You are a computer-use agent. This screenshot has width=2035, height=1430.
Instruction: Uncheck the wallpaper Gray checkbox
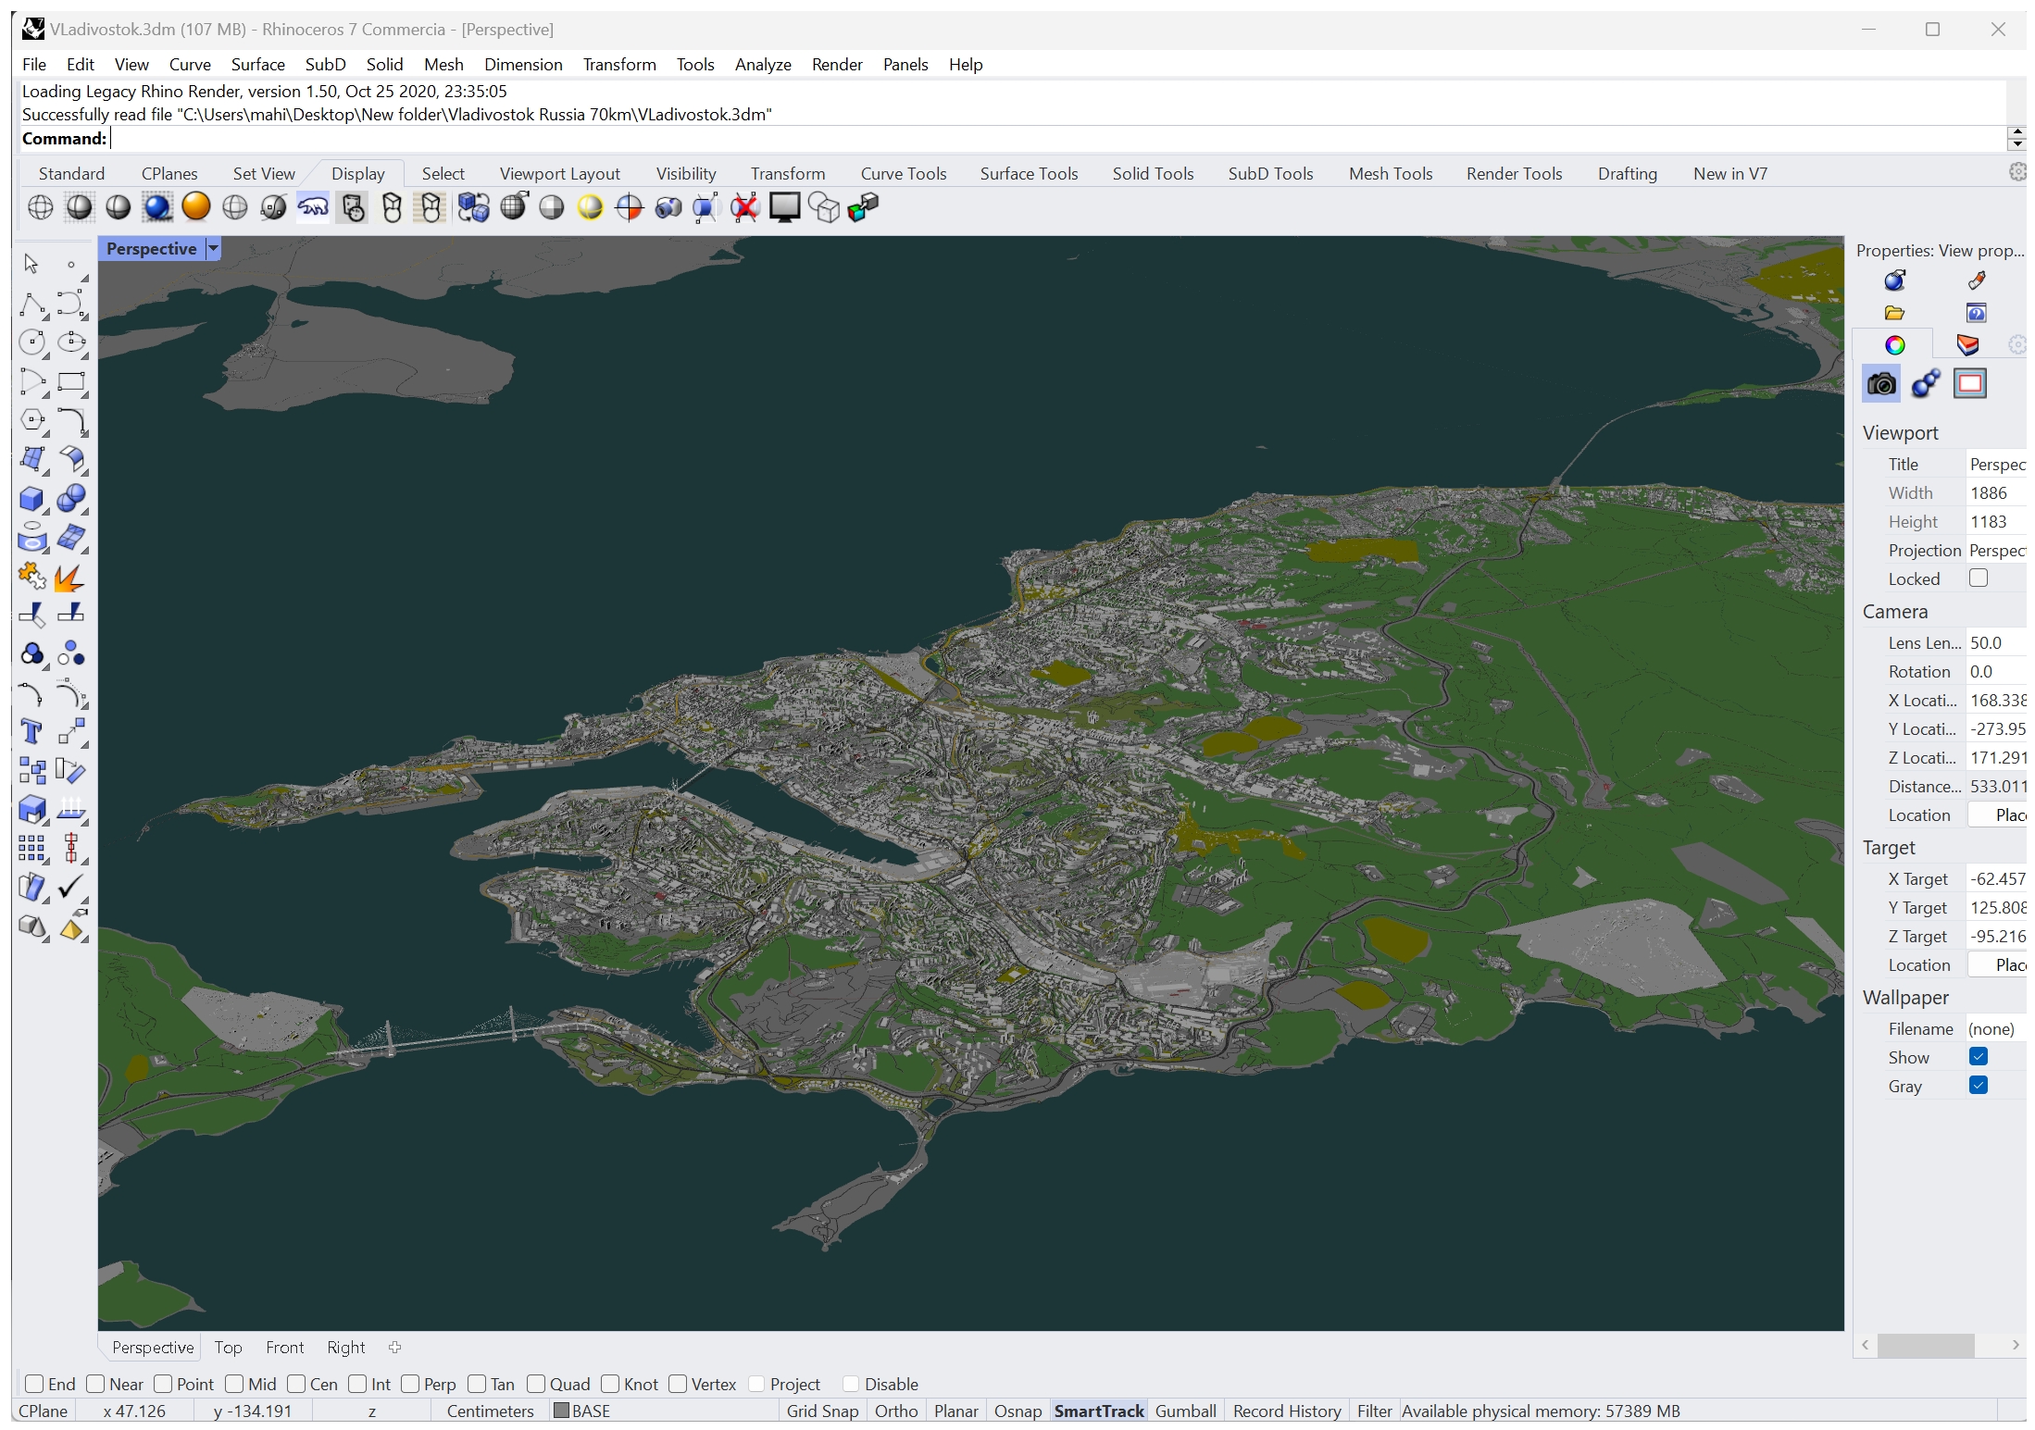[1978, 1086]
